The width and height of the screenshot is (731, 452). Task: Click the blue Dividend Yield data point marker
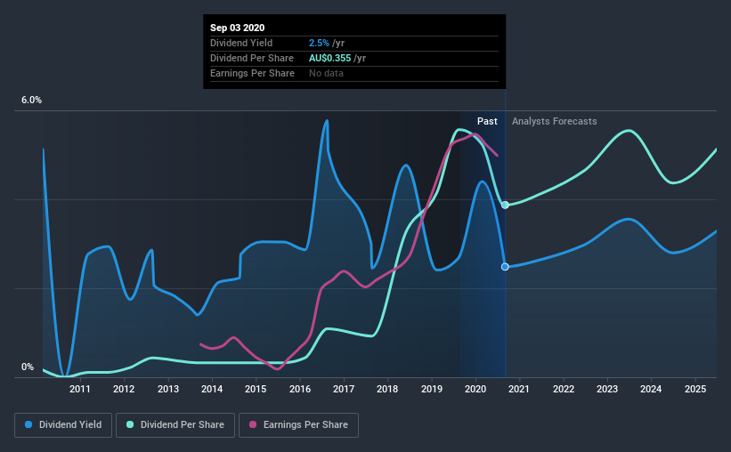(505, 267)
